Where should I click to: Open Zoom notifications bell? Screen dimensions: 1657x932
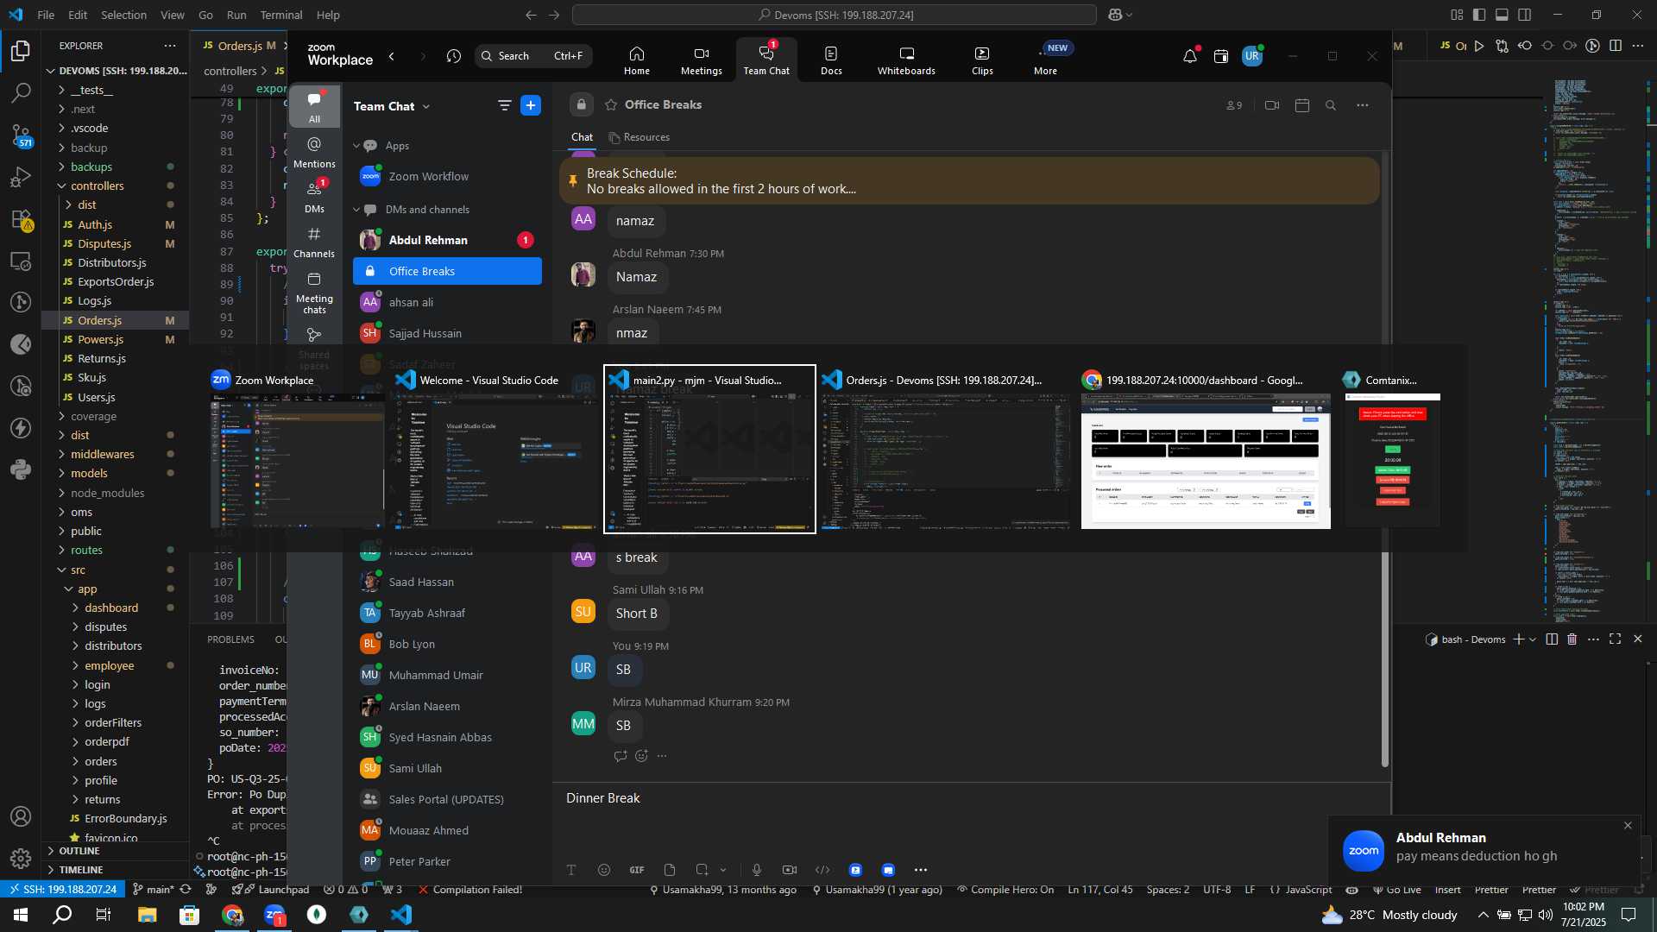point(1190,56)
